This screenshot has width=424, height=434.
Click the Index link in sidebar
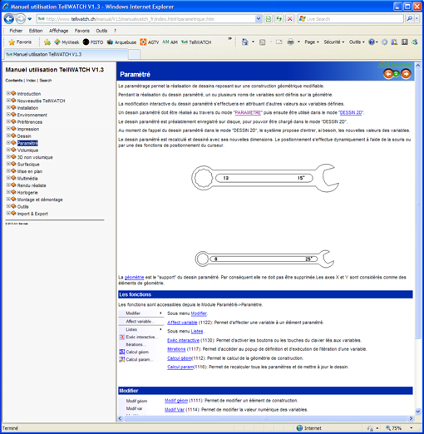(x=31, y=81)
